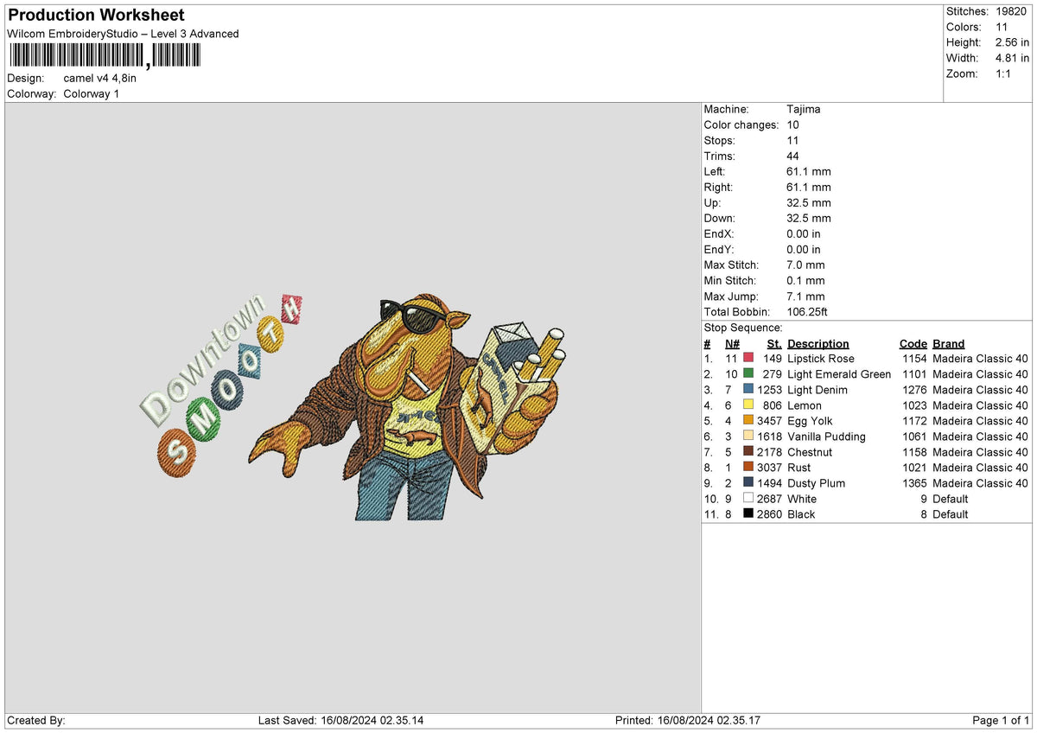Click the 'Brand' column header
The width and height of the screenshot is (1037, 733).
(949, 343)
